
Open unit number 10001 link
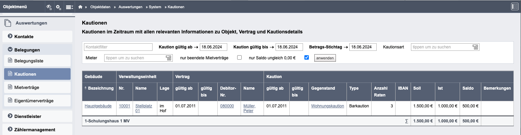pyautogui.click(x=124, y=106)
